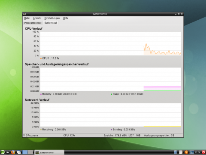Close the Systemmonitor window
The height and width of the screenshot is (155, 206).
[x=182, y=14]
